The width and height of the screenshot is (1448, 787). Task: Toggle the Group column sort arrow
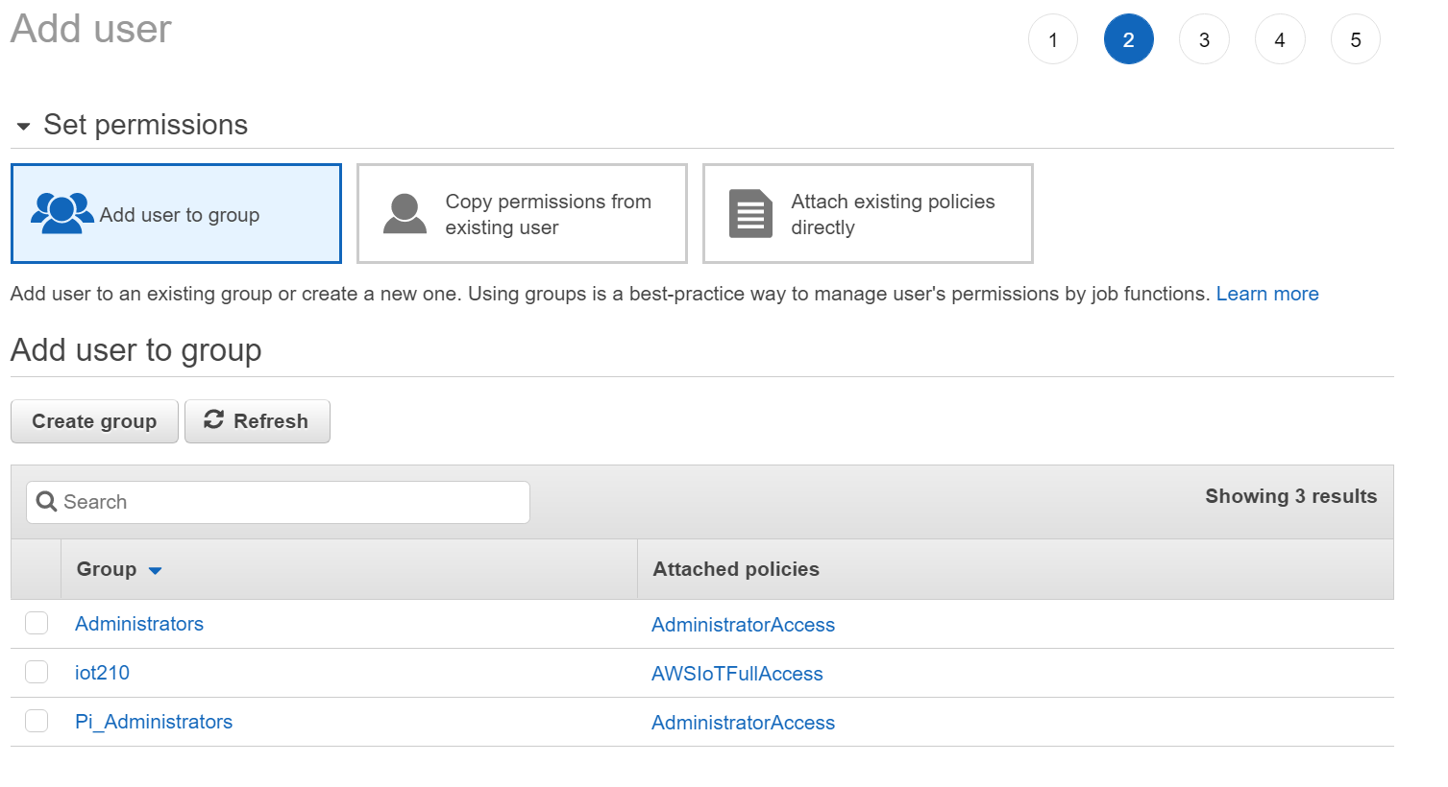pyautogui.click(x=157, y=569)
